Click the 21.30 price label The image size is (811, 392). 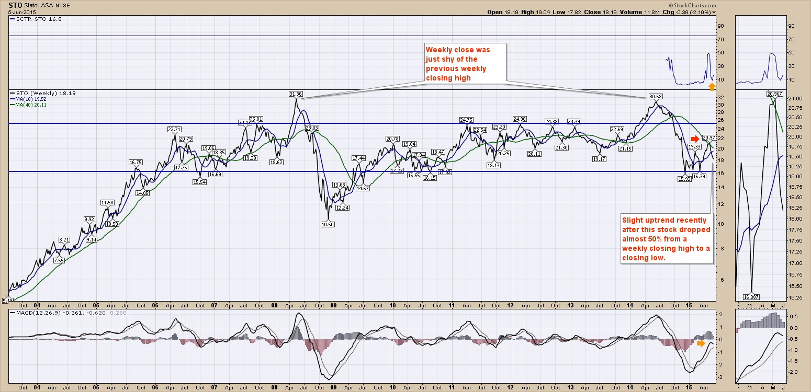561,148
